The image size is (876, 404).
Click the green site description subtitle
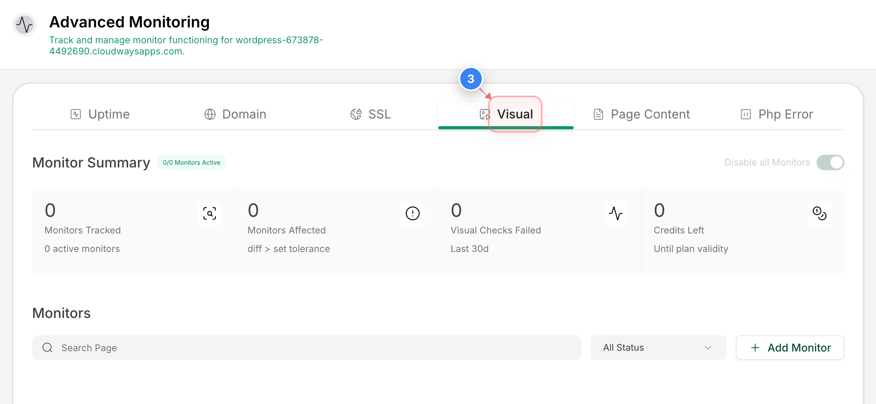(186, 46)
